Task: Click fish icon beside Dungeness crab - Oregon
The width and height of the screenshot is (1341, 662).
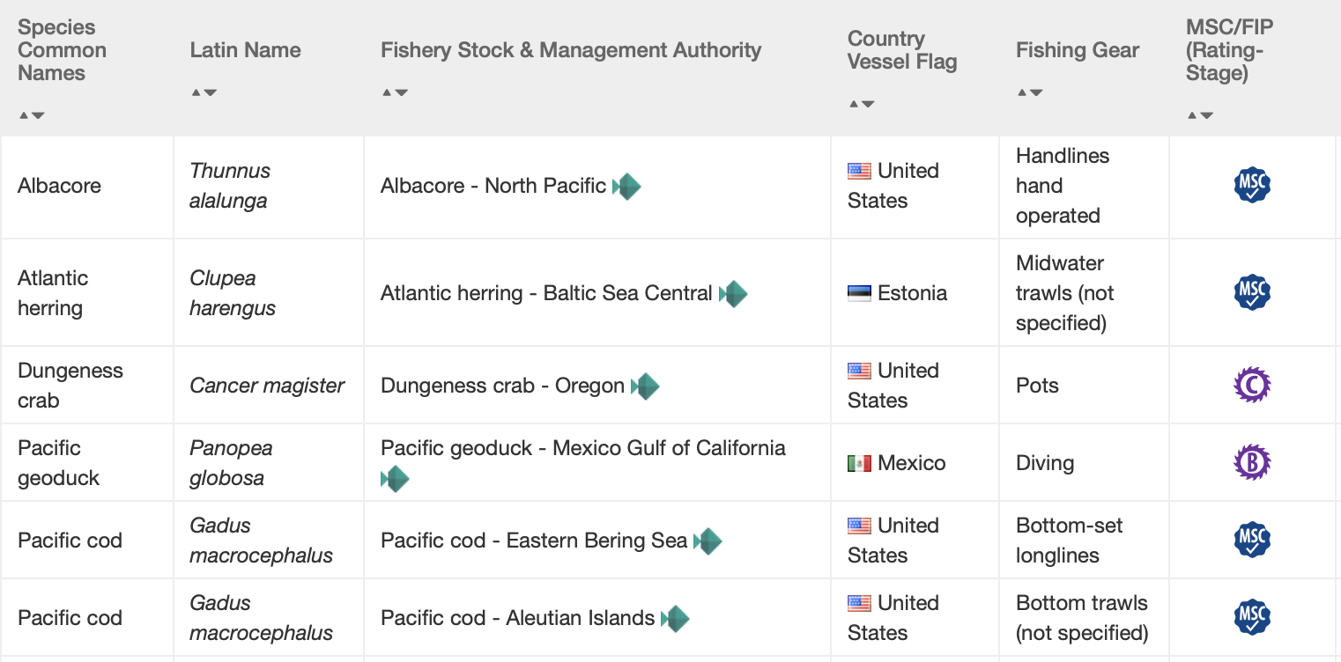Action: pos(645,386)
